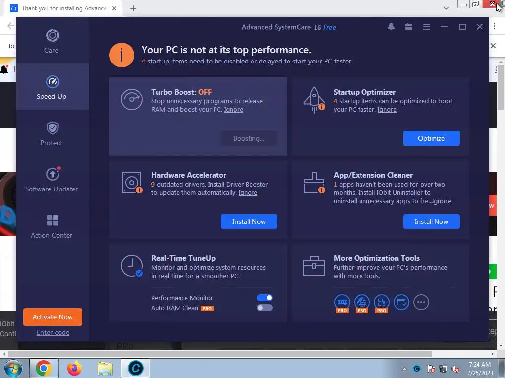
Task: Open the app uninstall PRO tool icon
Action: click(382, 303)
